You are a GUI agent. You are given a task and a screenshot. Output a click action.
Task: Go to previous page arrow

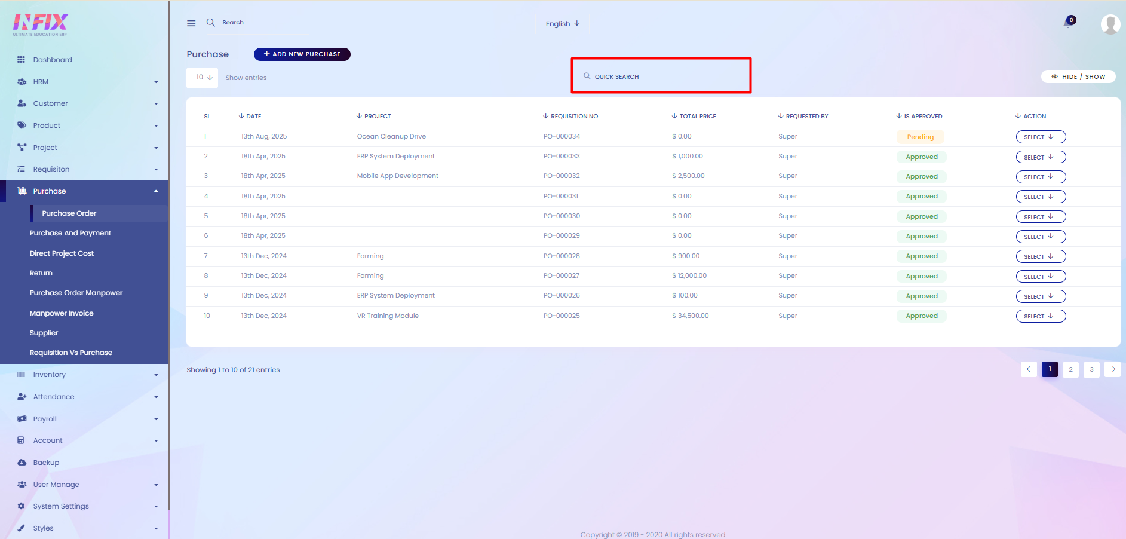pyautogui.click(x=1029, y=369)
